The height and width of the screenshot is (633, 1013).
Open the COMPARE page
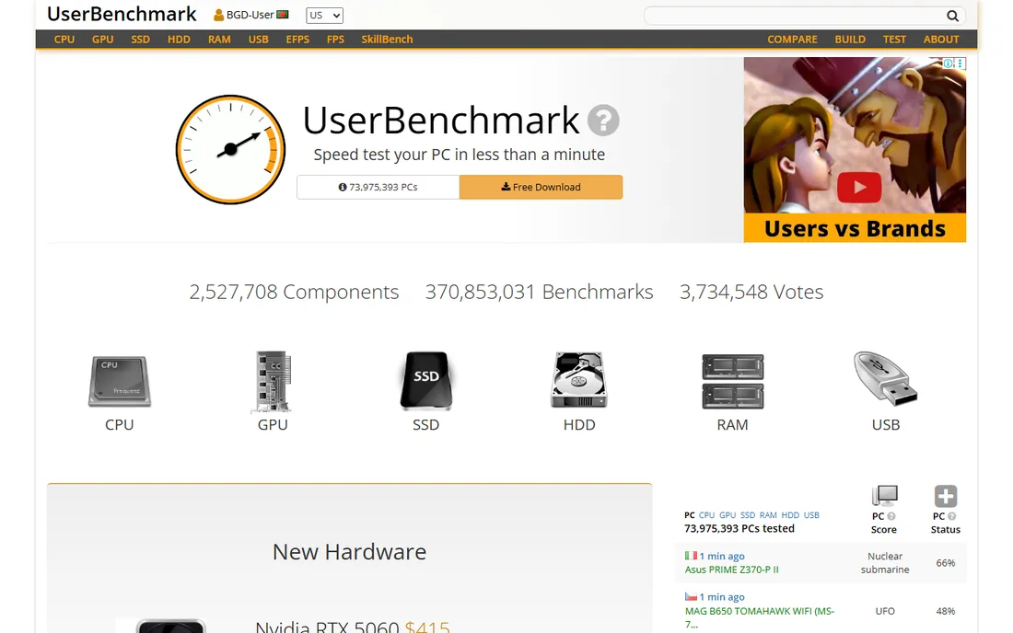[792, 40]
